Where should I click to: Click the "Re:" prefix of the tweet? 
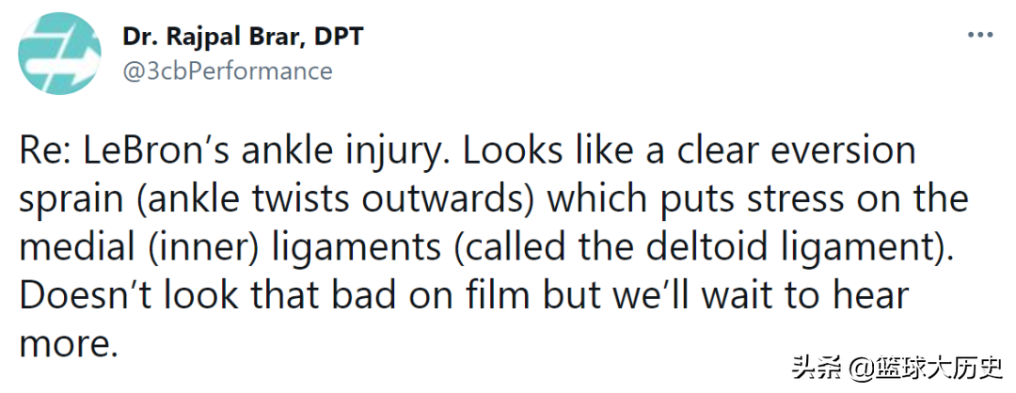tap(43, 153)
